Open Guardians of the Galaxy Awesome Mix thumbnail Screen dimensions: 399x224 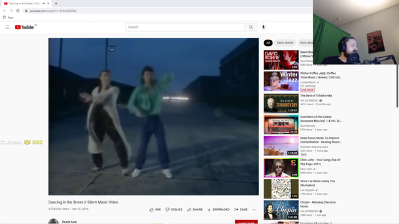pyautogui.click(x=281, y=124)
